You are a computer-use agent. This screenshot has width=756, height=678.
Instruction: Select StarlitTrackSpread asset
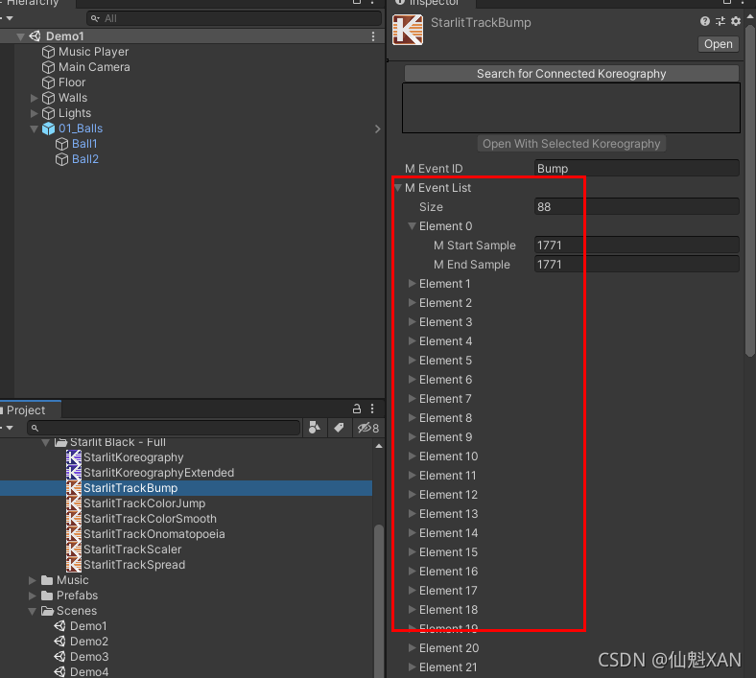[x=134, y=565]
